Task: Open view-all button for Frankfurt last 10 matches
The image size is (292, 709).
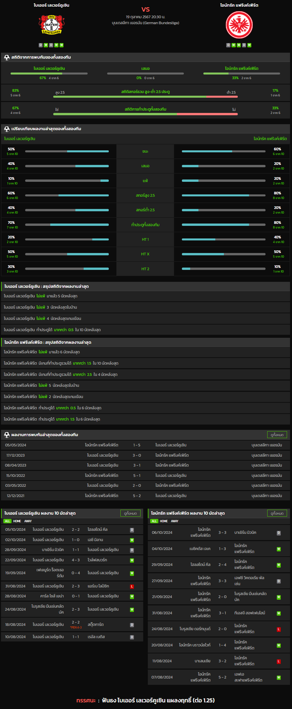Action: click(277, 513)
